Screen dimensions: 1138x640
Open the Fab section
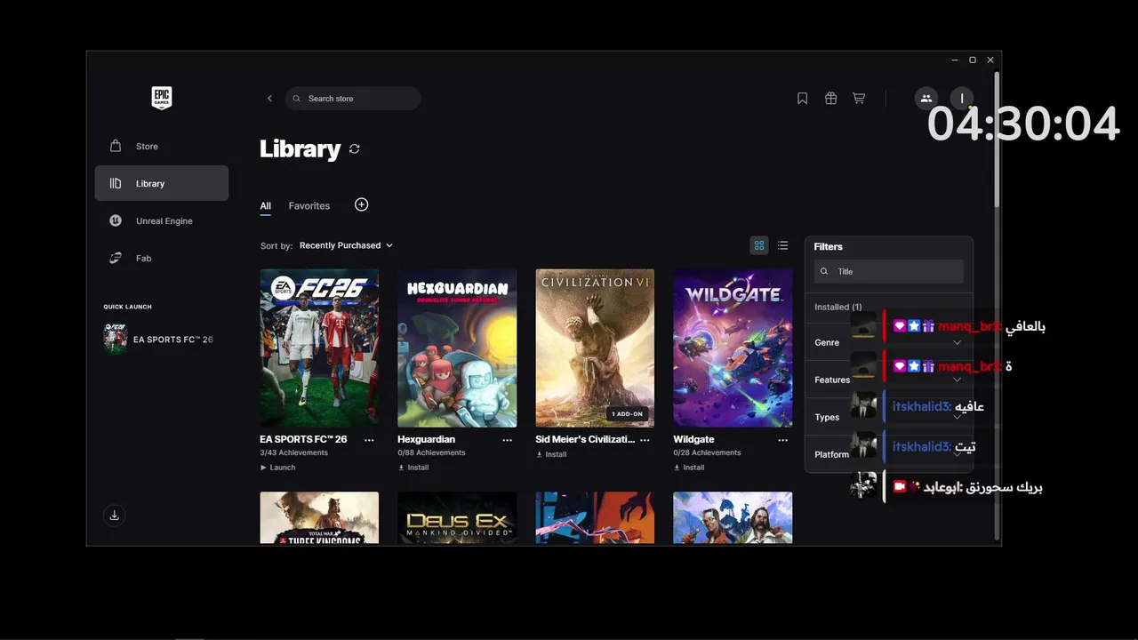point(162,258)
